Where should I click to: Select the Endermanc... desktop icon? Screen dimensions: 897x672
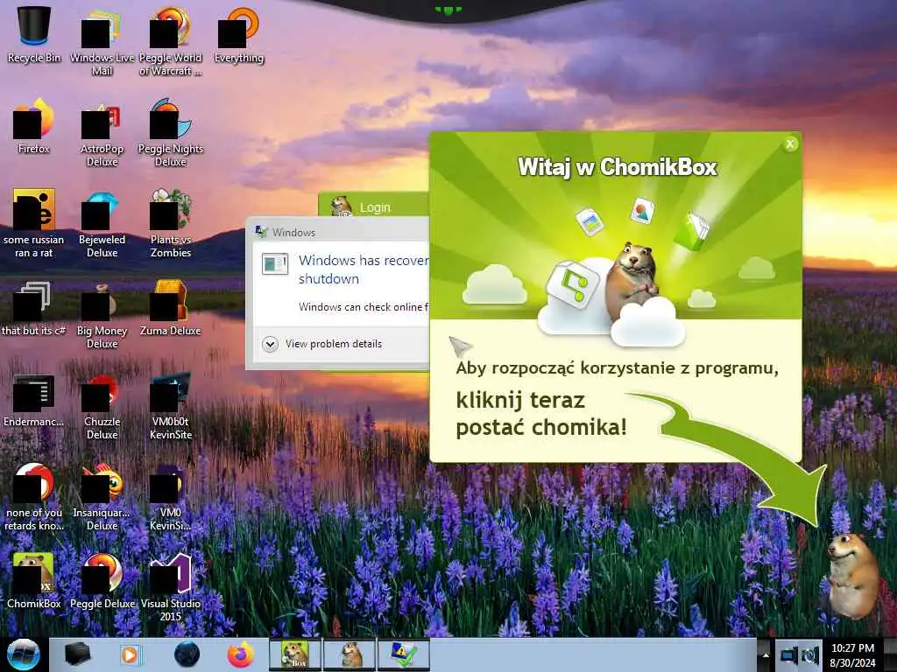point(34,400)
